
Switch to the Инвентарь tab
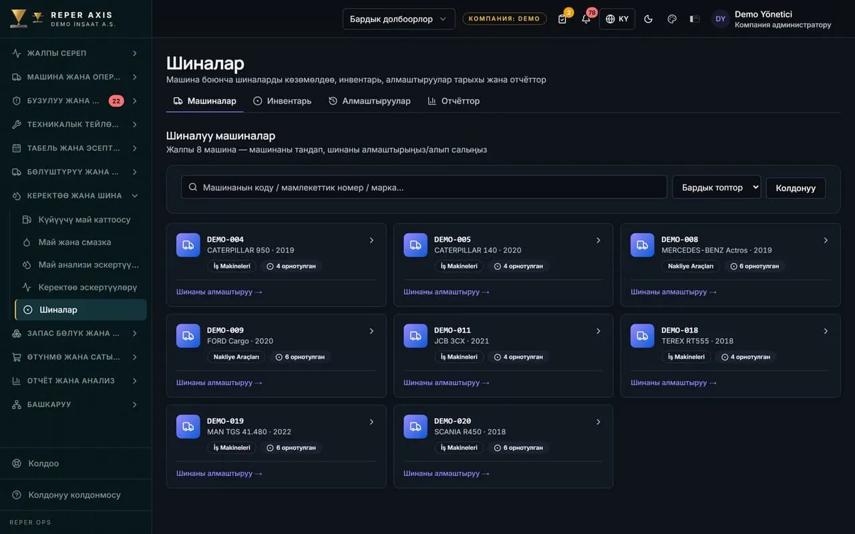[x=283, y=101]
